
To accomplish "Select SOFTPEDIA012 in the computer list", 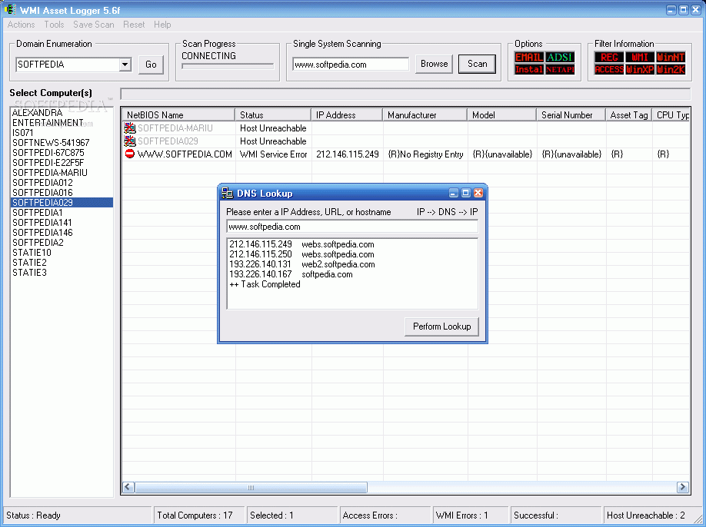I will point(62,183).
